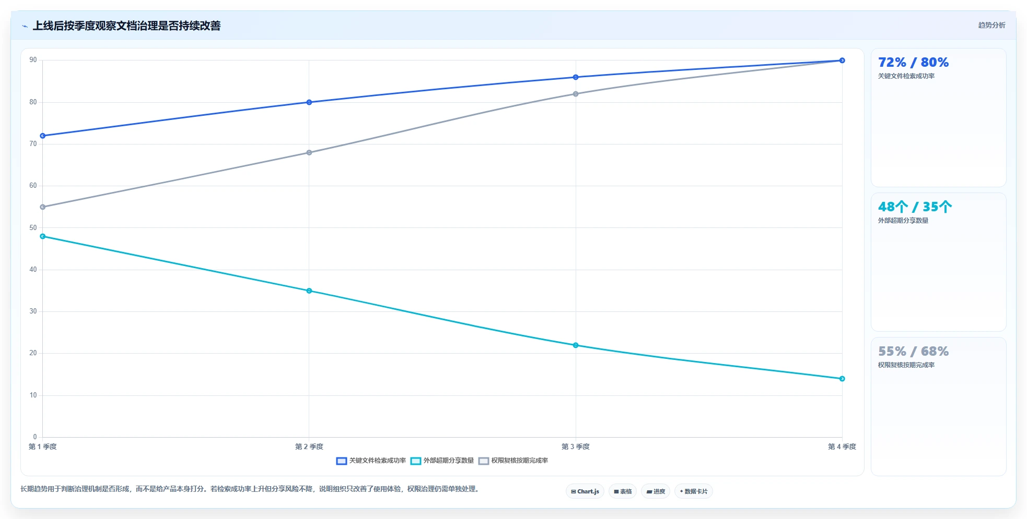Select the gray data point at 第 1 季度 (55)

click(x=43, y=207)
